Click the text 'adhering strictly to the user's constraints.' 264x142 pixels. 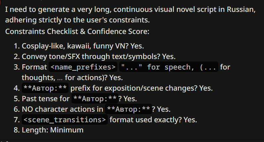pos(78,20)
